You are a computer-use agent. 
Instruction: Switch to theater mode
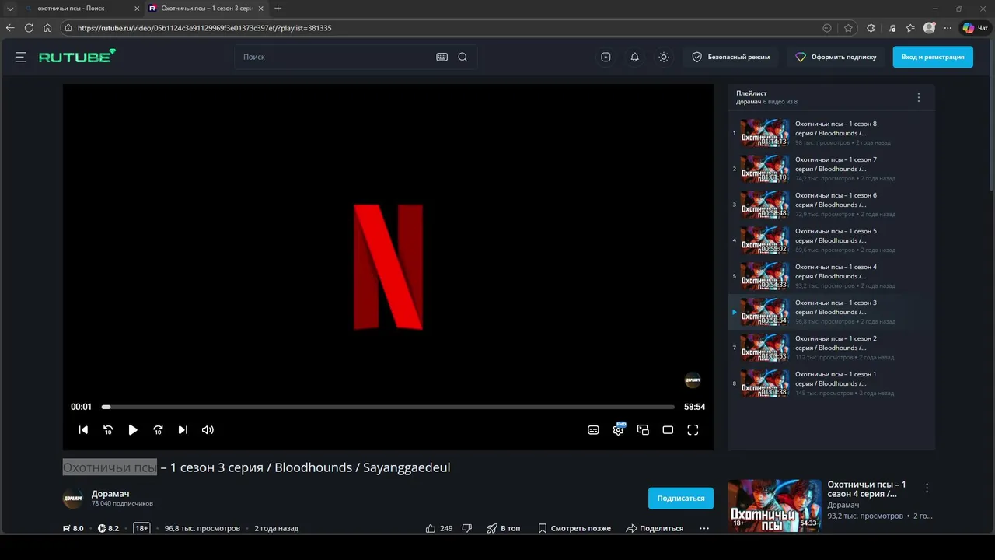(x=668, y=429)
